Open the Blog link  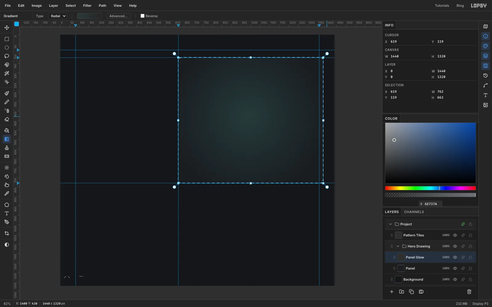click(x=460, y=6)
